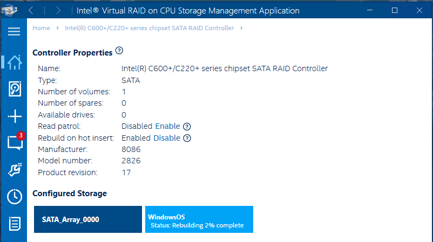Click the Home breadcrumb link

coord(41,28)
